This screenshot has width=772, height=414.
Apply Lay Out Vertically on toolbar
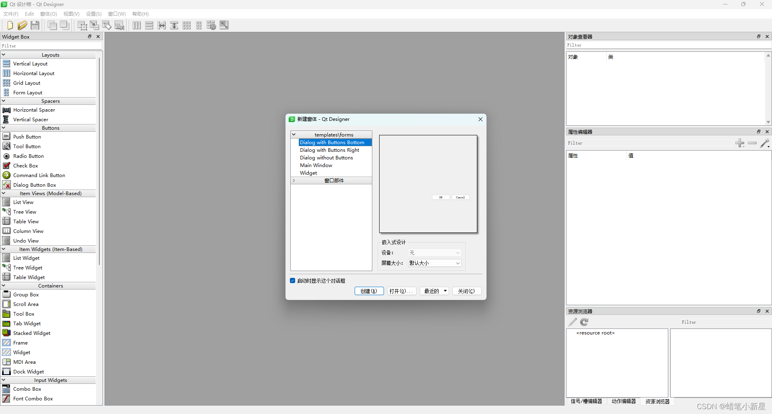tap(149, 25)
